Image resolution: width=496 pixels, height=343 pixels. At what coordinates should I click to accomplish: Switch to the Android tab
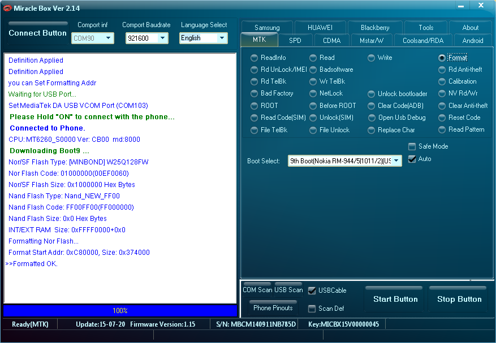pos(473,41)
